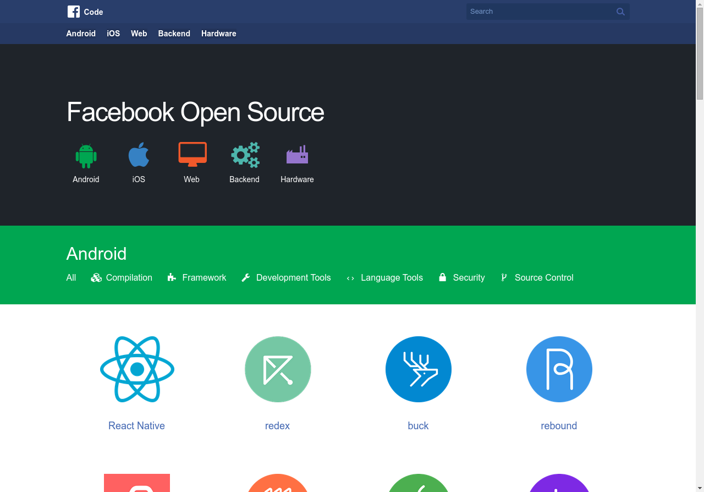Click the Facebook logo icon
This screenshot has width=704, height=492.
point(74,12)
